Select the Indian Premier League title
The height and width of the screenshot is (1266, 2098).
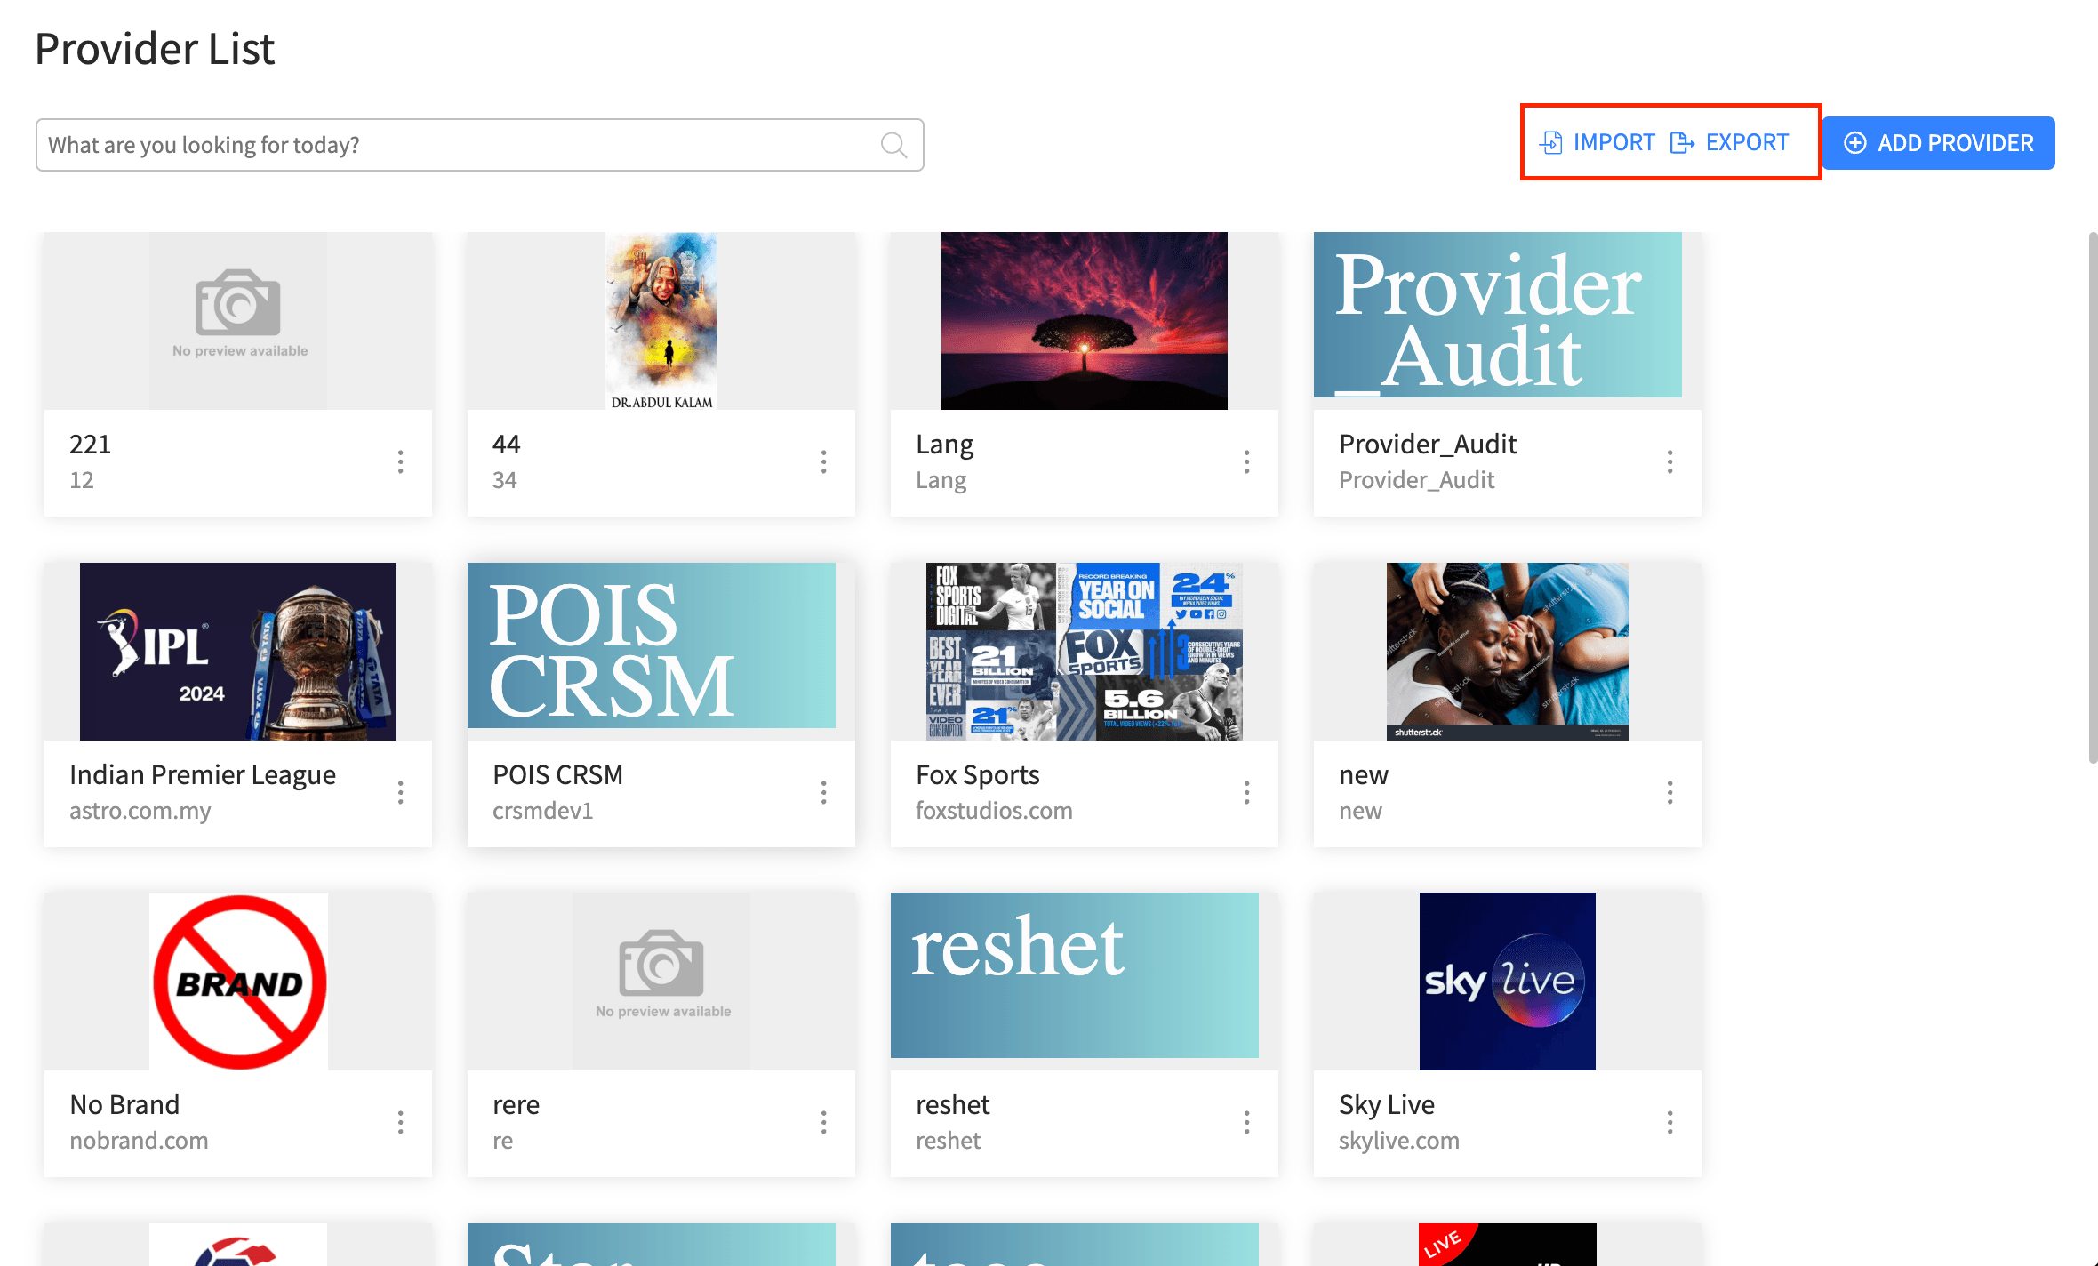click(x=203, y=774)
